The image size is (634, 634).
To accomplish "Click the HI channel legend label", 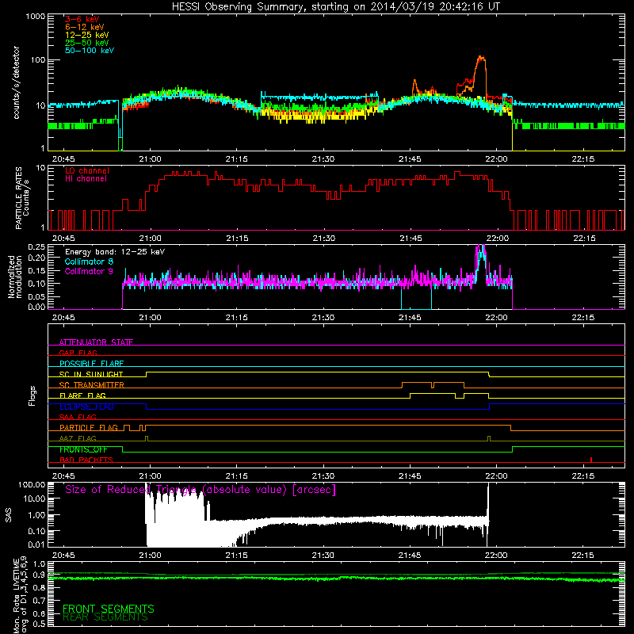I will click(x=86, y=179).
